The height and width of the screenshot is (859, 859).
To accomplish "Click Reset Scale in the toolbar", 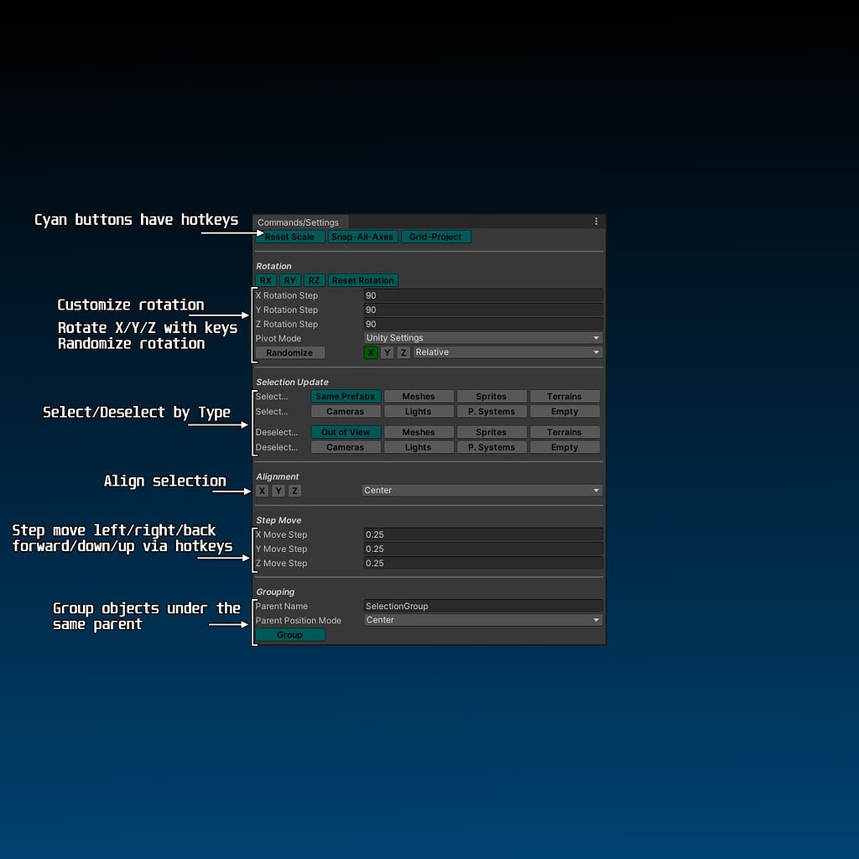I will pos(289,237).
